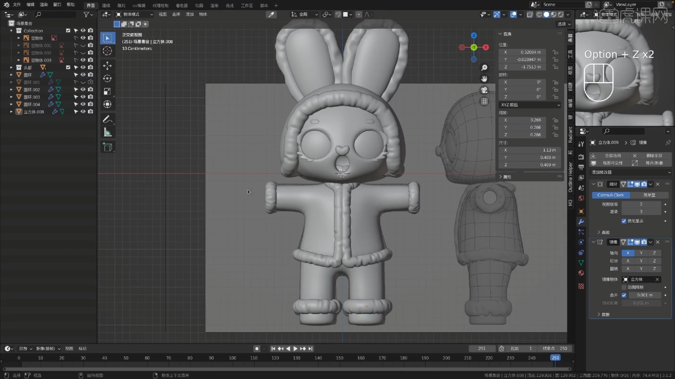Toggle the 头部 collection exclude checkbox

[x=68, y=67]
